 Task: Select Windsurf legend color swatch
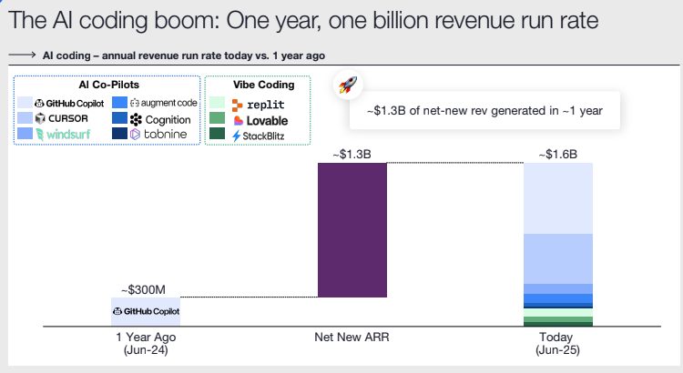25,133
